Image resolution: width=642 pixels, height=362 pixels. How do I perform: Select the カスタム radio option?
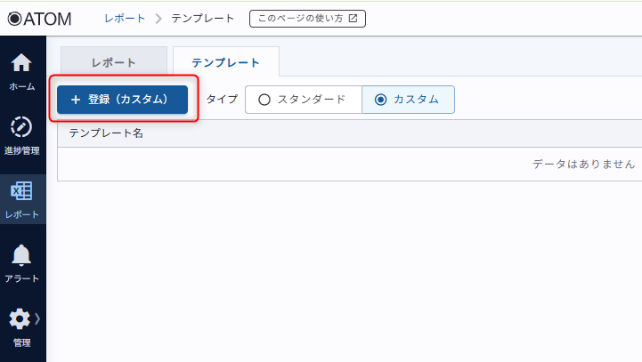[x=381, y=100]
